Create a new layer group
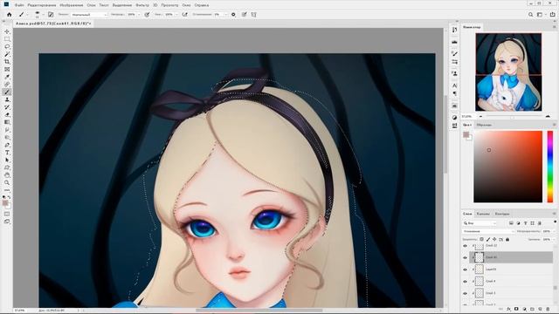This screenshot has width=559, height=314. tap(532, 309)
